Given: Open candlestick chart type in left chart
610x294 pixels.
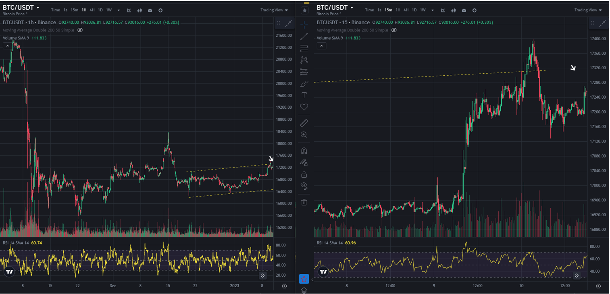Looking at the screenshot, I should click(139, 10).
